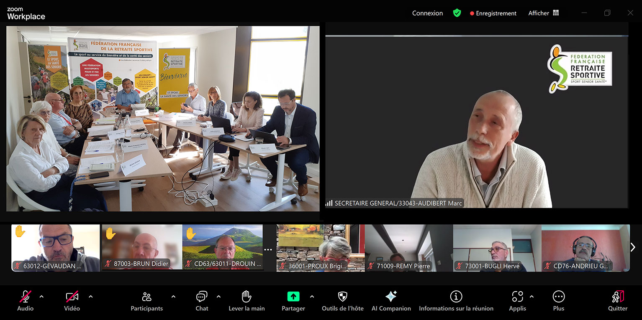Show next participants with right arrow
Screen dimensions: 642x320
[x=633, y=247]
